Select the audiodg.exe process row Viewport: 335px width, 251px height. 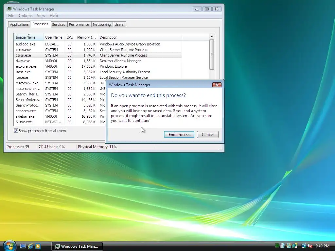[98, 44]
